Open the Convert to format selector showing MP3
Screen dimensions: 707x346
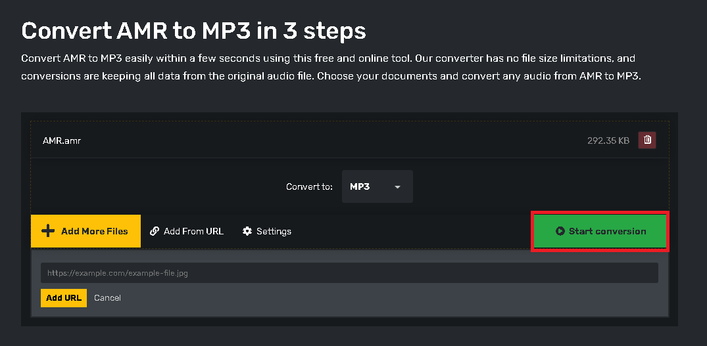click(377, 187)
